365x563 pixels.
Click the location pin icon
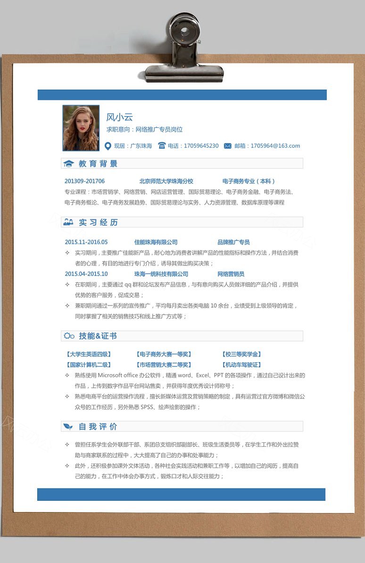(108, 146)
